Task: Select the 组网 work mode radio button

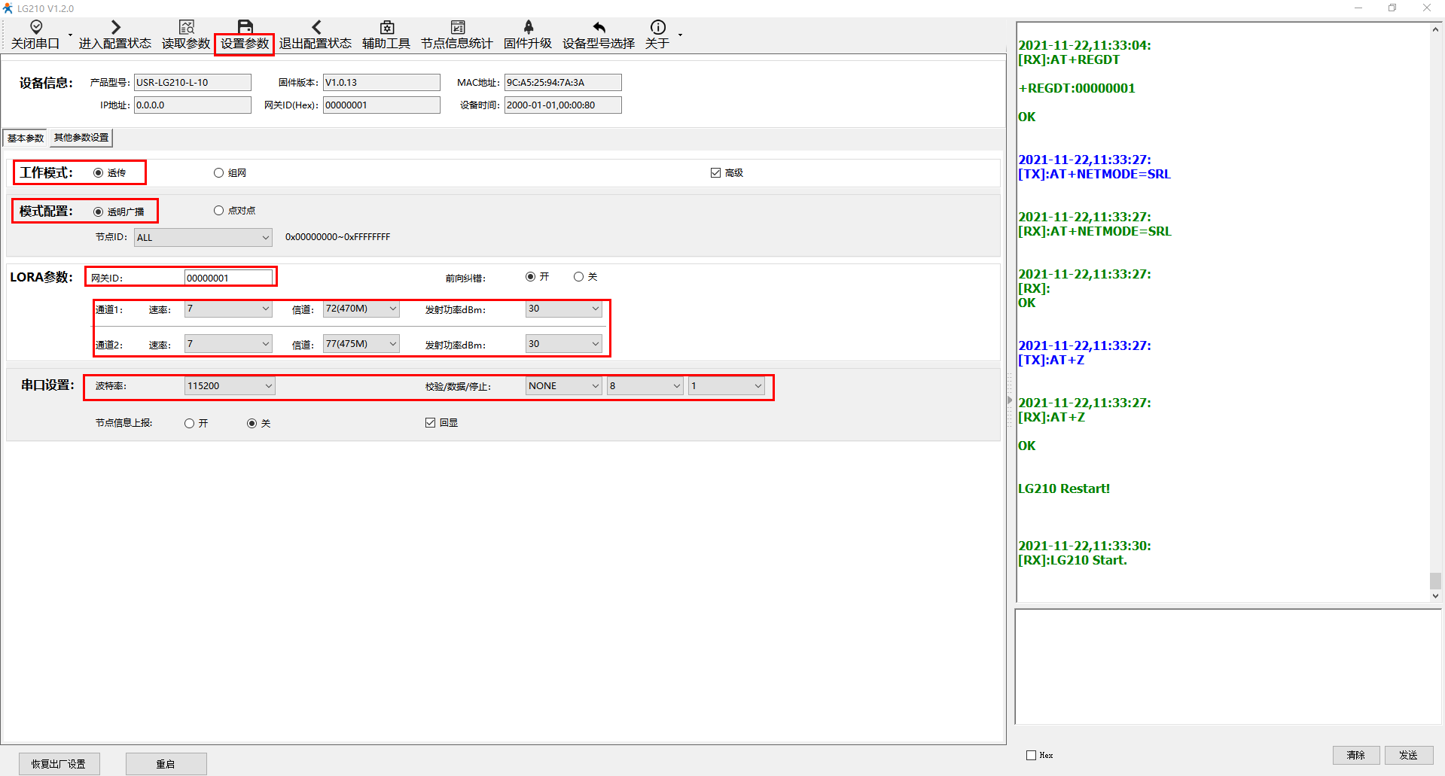Action: [219, 173]
